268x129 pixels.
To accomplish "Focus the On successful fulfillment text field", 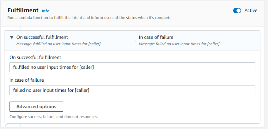I will point(132,67).
